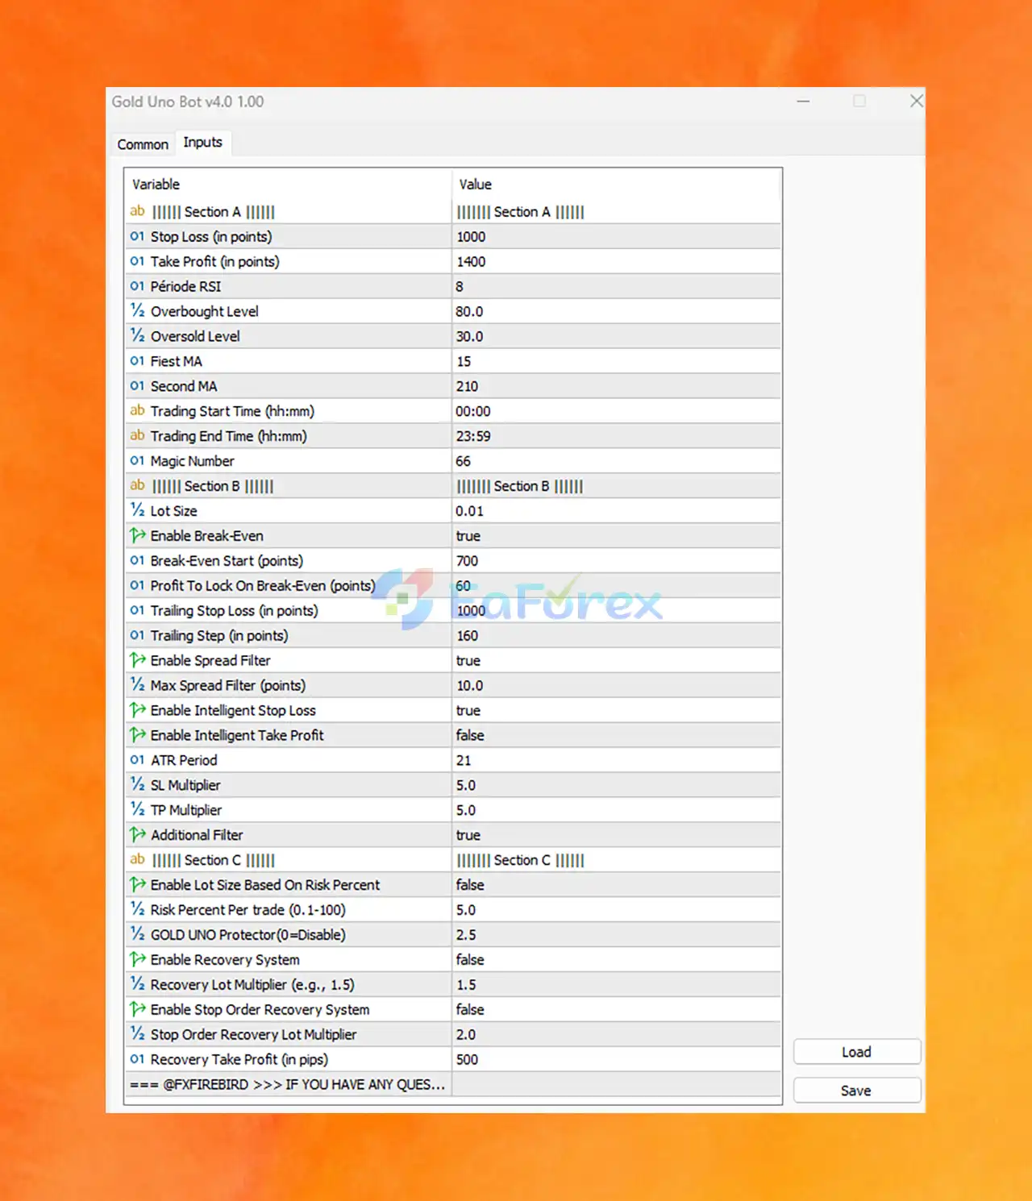Click the integer icon beside Stop Loss
This screenshot has width=1032, height=1201.
pos(137,236)
